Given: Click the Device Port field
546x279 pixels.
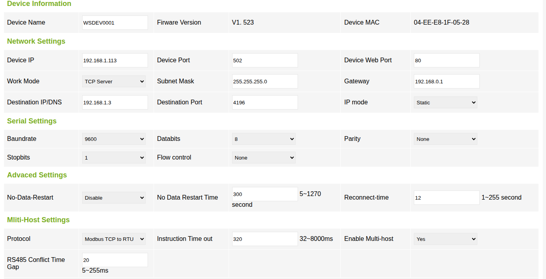Looking at the screenshot, I should [265, 60].
